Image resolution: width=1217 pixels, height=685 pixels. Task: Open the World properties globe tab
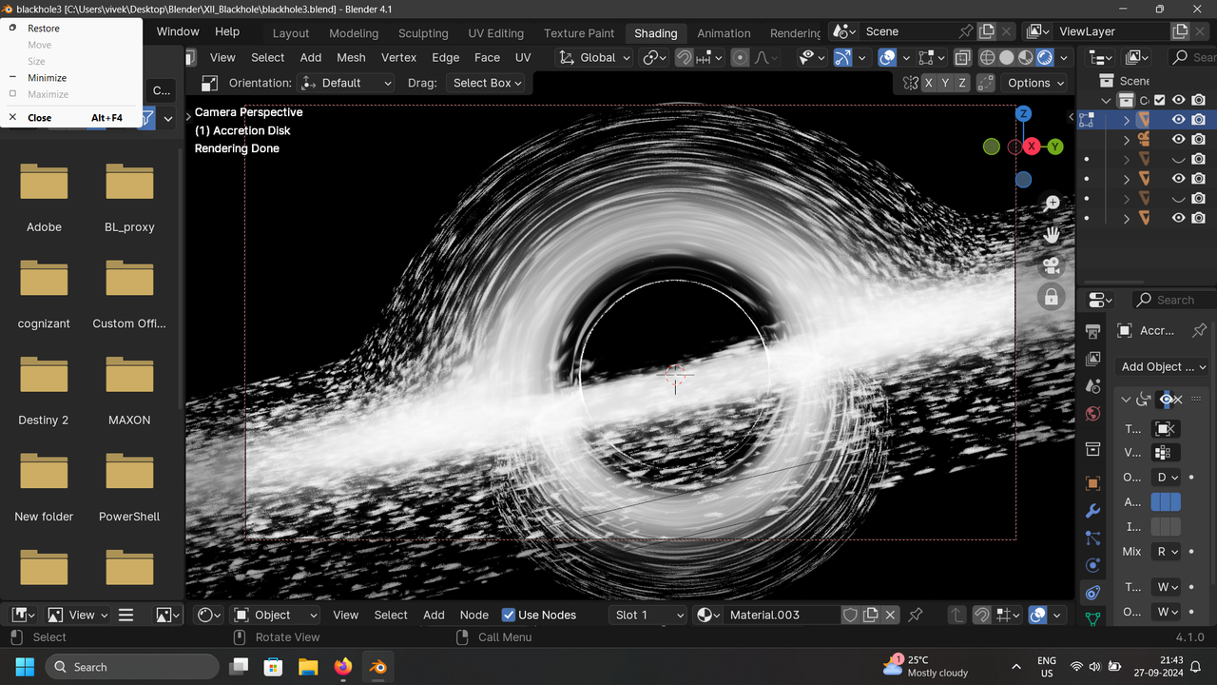pos(1093,414)
